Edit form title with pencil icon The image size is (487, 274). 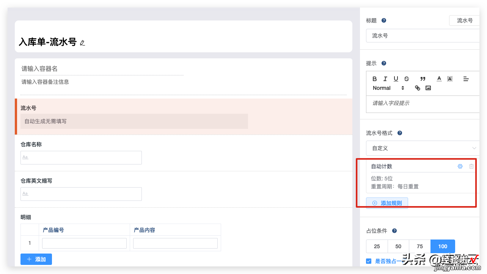click(x=82, y=43)
